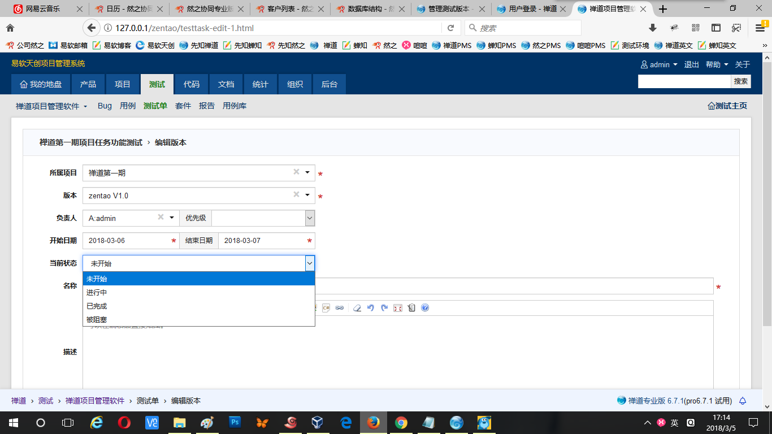Image resolution: width=772 pixels, height=434 pixels.
Task: Click the bug extension icon in Firefox toolbar
Action: point(674,28)
